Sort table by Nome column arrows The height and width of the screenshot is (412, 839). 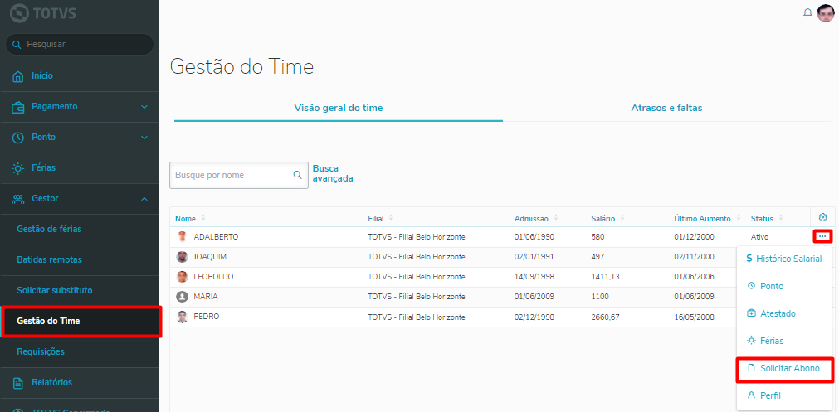tap(202, 218)
